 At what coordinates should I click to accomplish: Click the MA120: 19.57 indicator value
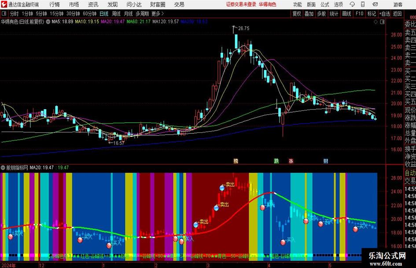[166, 22]
